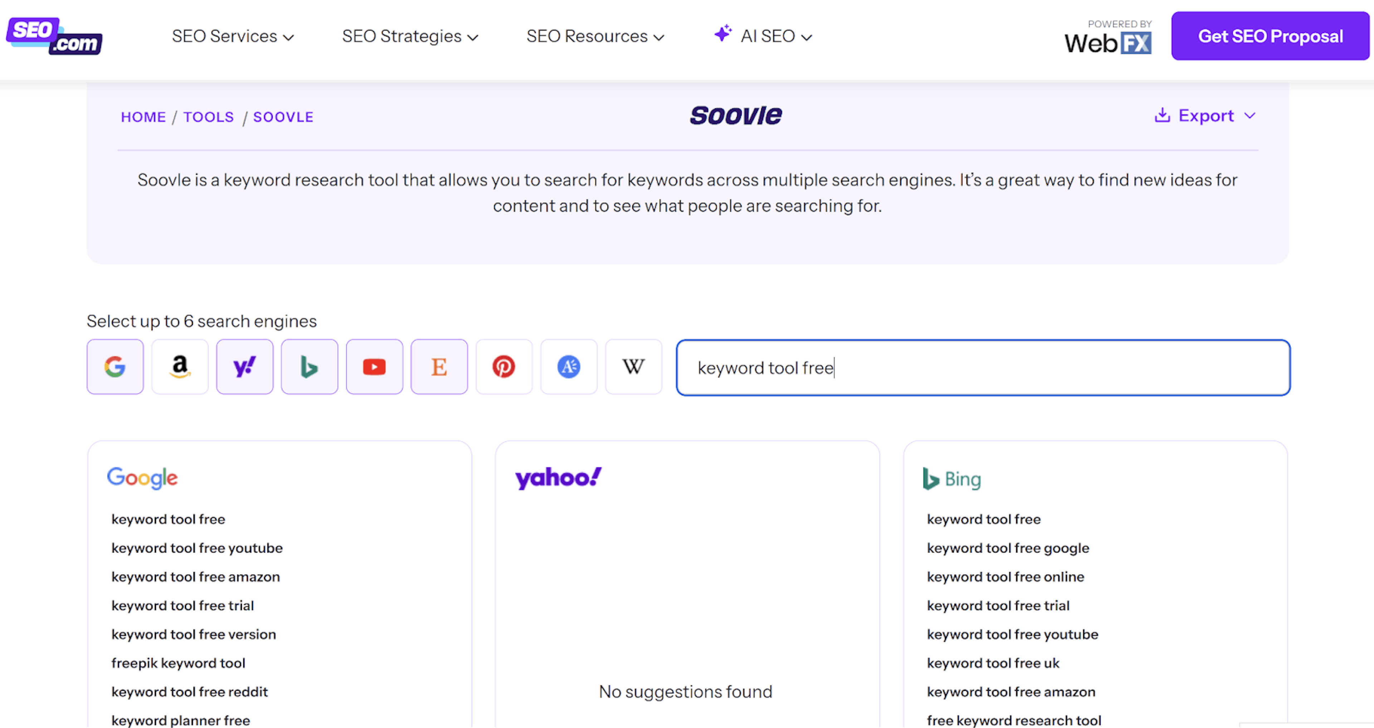The image size is (1374, 728).
Task: Toggle the Bing search engine icon
Action: pos(310,367)
